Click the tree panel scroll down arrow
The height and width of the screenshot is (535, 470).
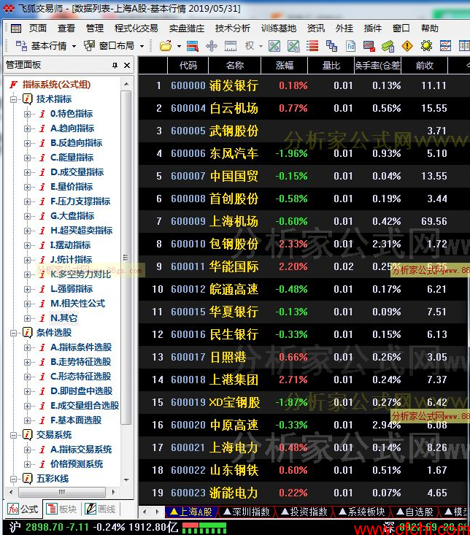coord(126,480)
